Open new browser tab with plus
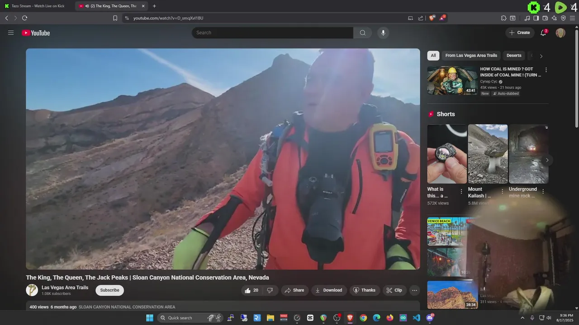This screenshot has height=325, width=579. click(x=154, y=6)
